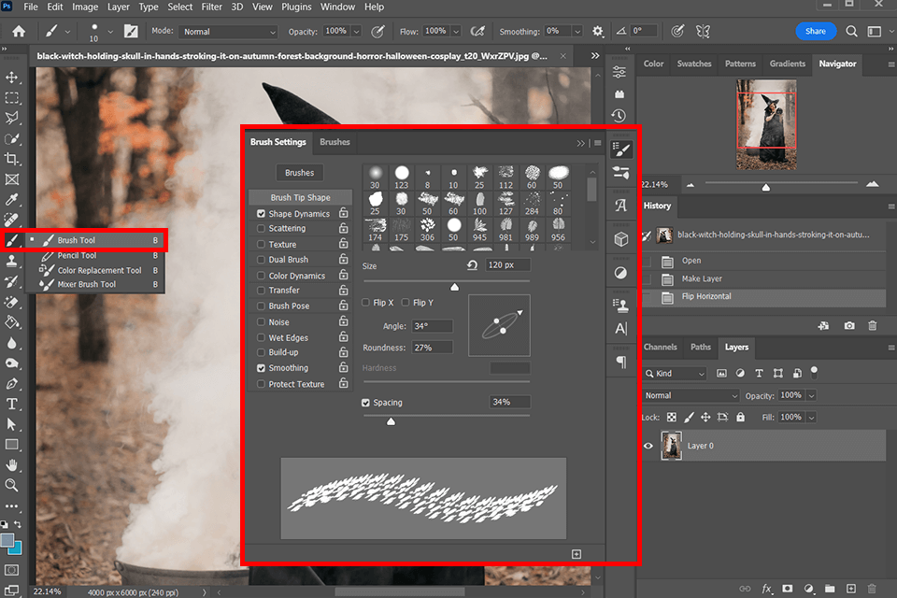
Task: Enable Color Dynamics checkbox
Action: 261,276
